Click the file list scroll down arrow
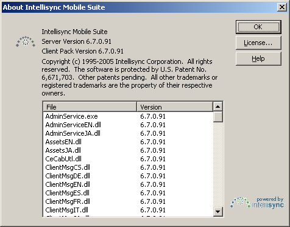The image size is (290, 227). pyautogui.click(x=218, y=212)
